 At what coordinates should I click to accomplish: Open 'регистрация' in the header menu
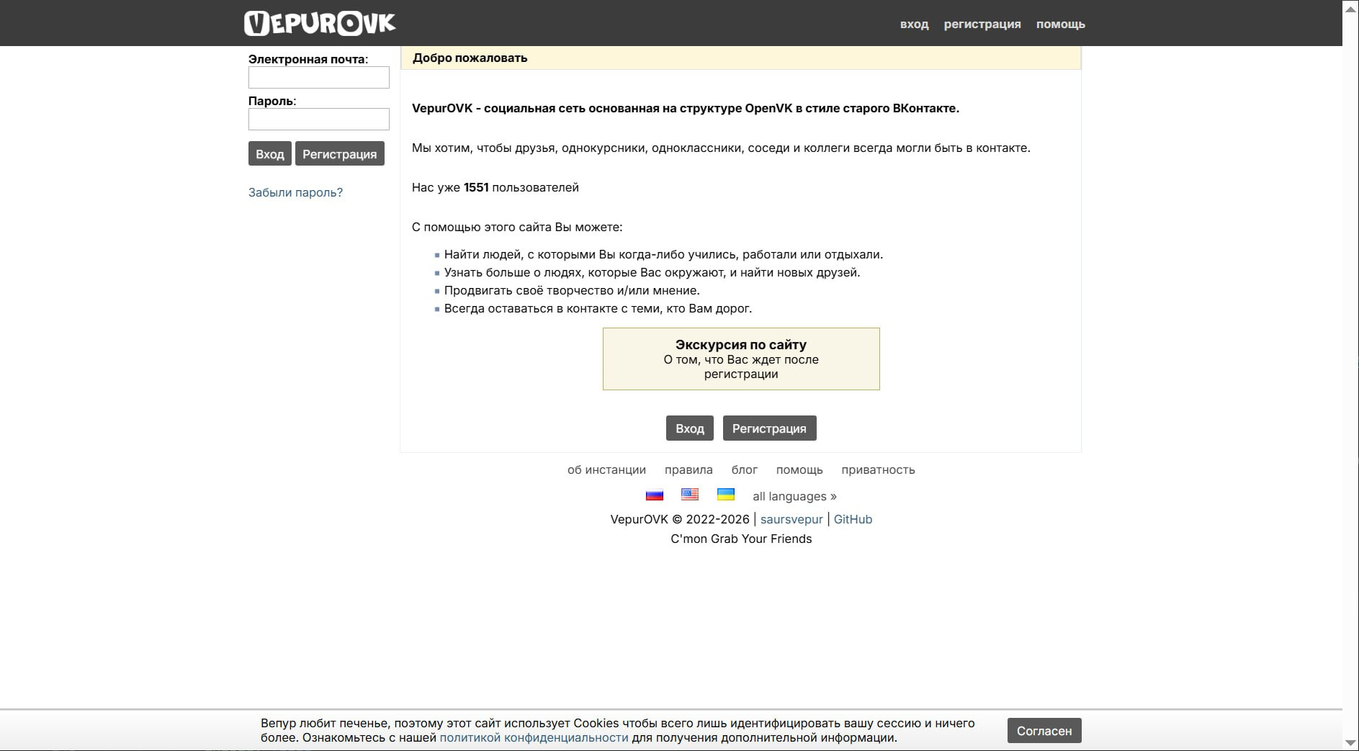(x=982, y=24)
